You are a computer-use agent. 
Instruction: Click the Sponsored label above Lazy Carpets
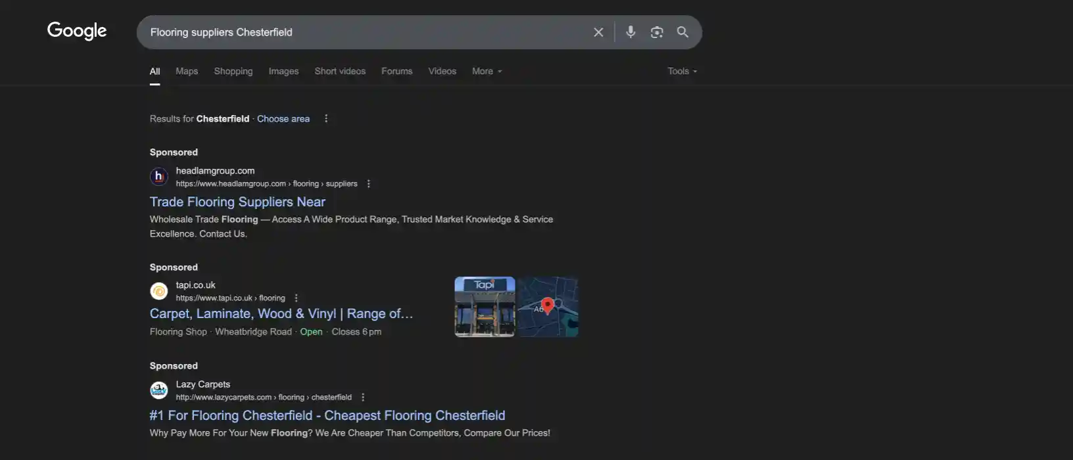pos(174,366)
